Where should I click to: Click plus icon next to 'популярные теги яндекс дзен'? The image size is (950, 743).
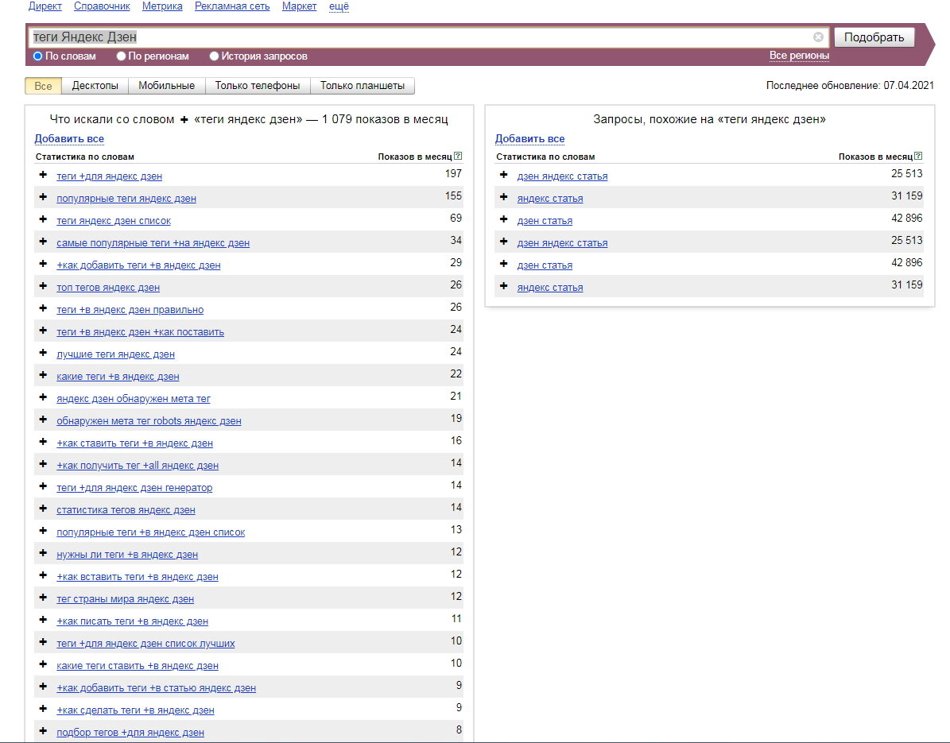[x=43, y=197]
